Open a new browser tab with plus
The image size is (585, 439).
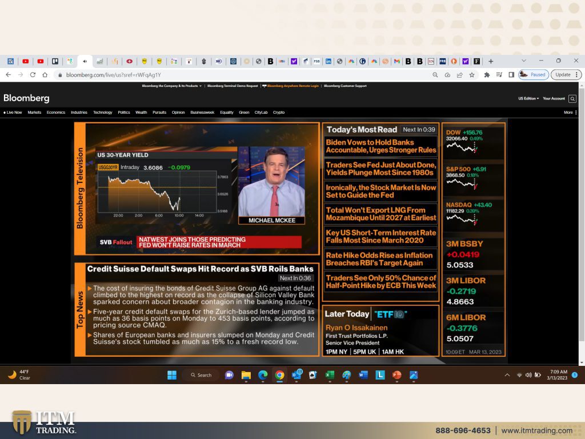[491, 61]
